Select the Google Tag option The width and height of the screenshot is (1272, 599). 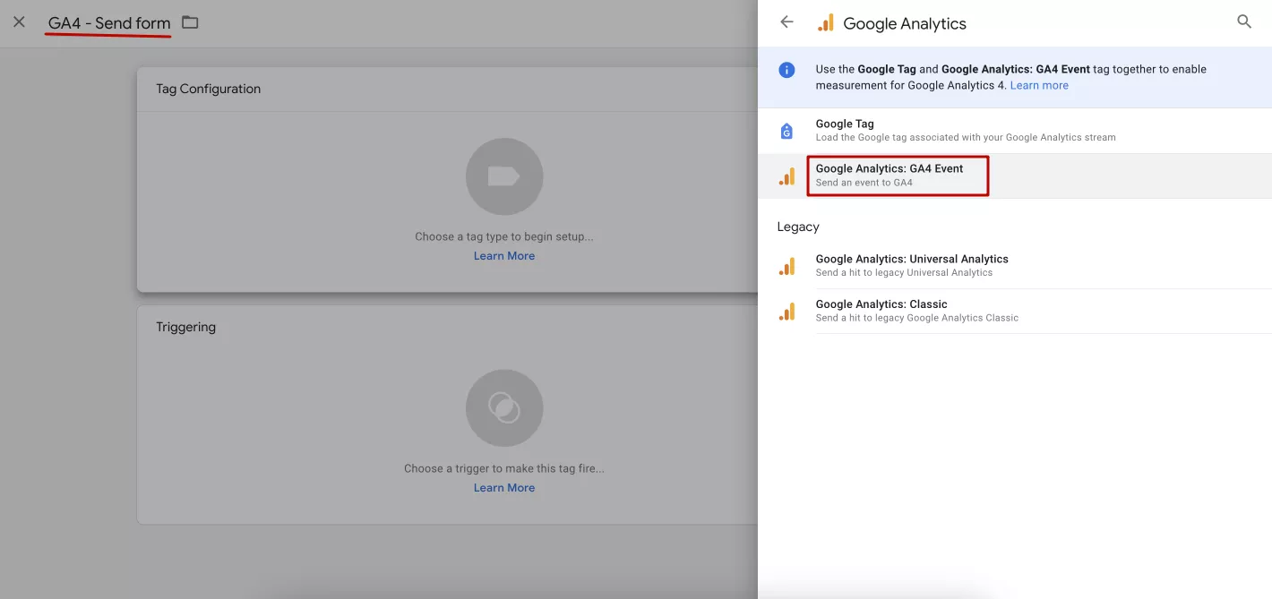point(1015,131)
